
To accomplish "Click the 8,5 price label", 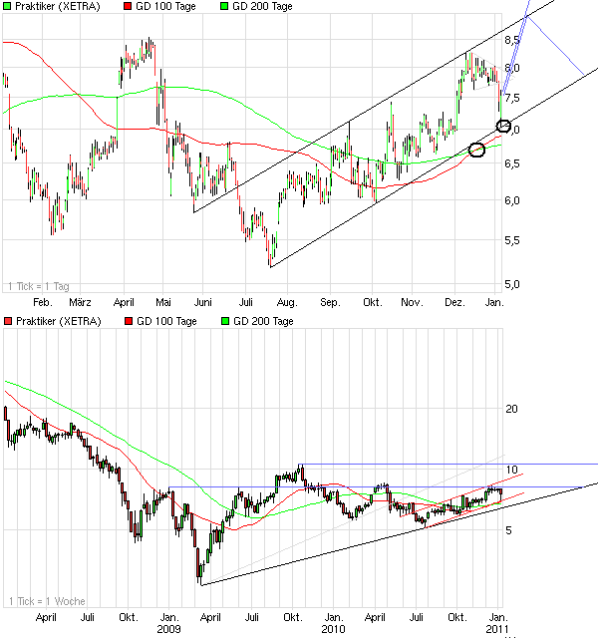I will tap(512, 40).
